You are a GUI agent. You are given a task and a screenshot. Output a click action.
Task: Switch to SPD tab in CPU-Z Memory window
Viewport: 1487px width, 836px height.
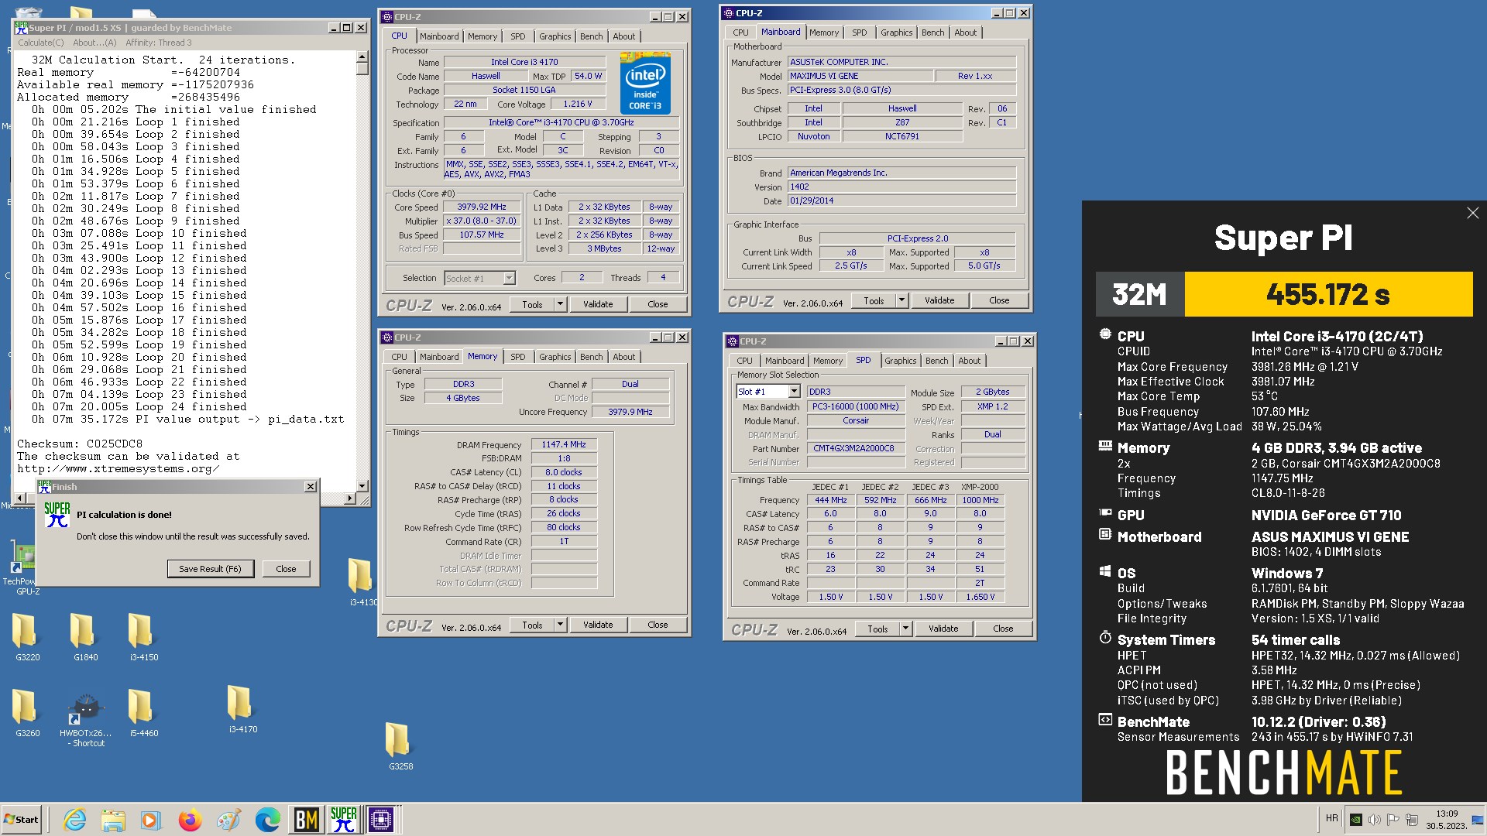[x=517, y=357]
